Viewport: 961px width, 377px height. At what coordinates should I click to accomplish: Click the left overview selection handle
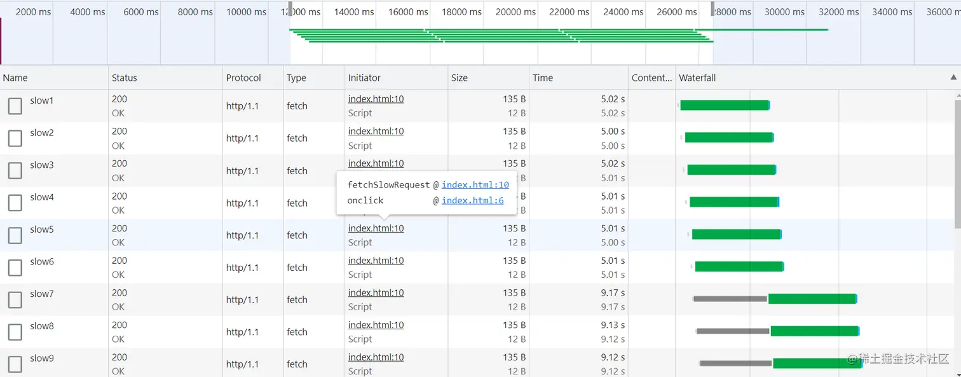[x=290, y=9]
